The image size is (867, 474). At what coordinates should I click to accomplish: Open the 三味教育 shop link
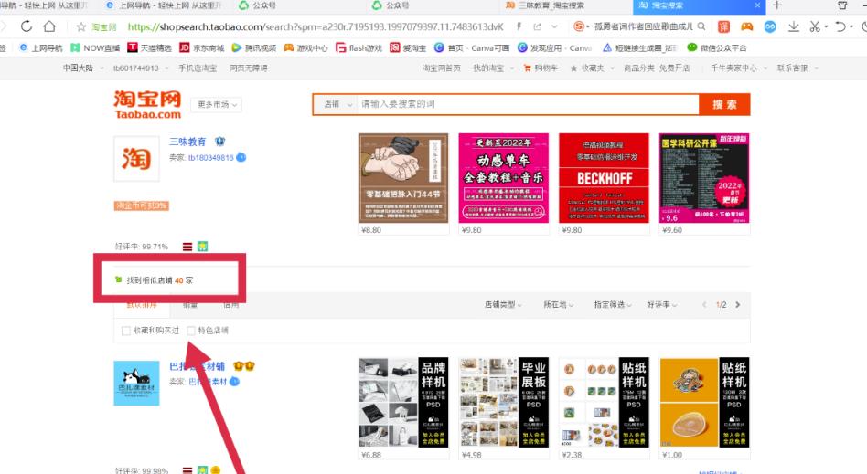click(187, 142)
